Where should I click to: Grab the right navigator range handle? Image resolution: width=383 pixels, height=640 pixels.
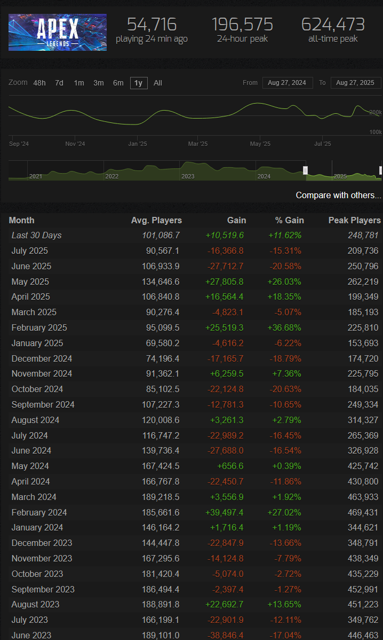click(381, 170)
